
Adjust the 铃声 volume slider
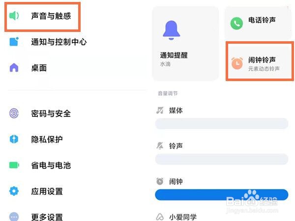222,159
